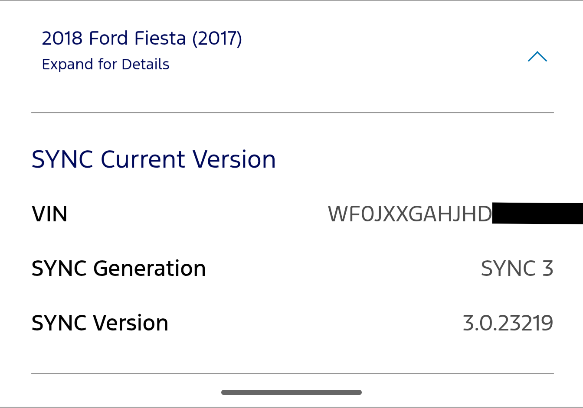Click the word Generation in the SYNC Generation label

point(149,269)
